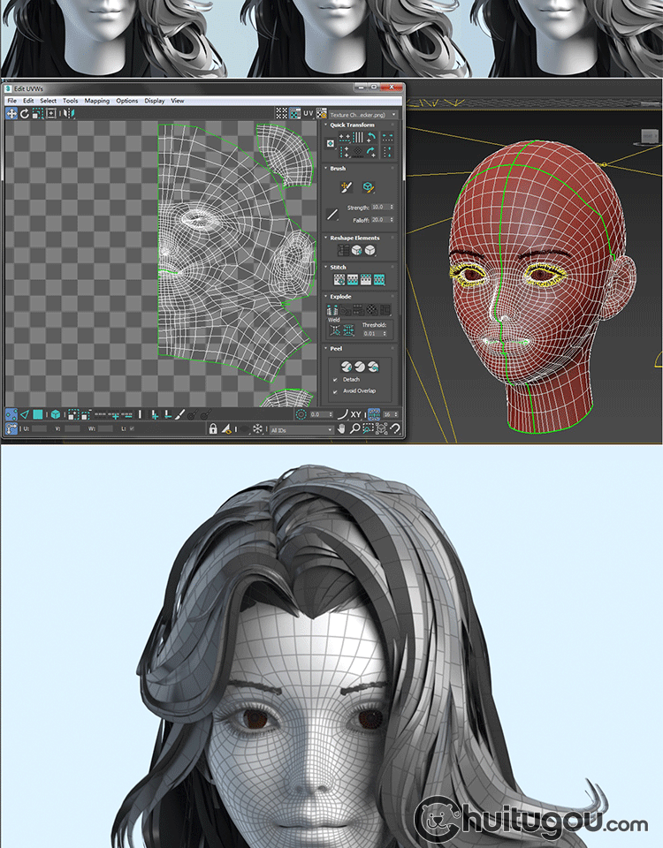This screenshot has width=663, height=848.
Task: Open the Options menu
Action: point(127,101)
